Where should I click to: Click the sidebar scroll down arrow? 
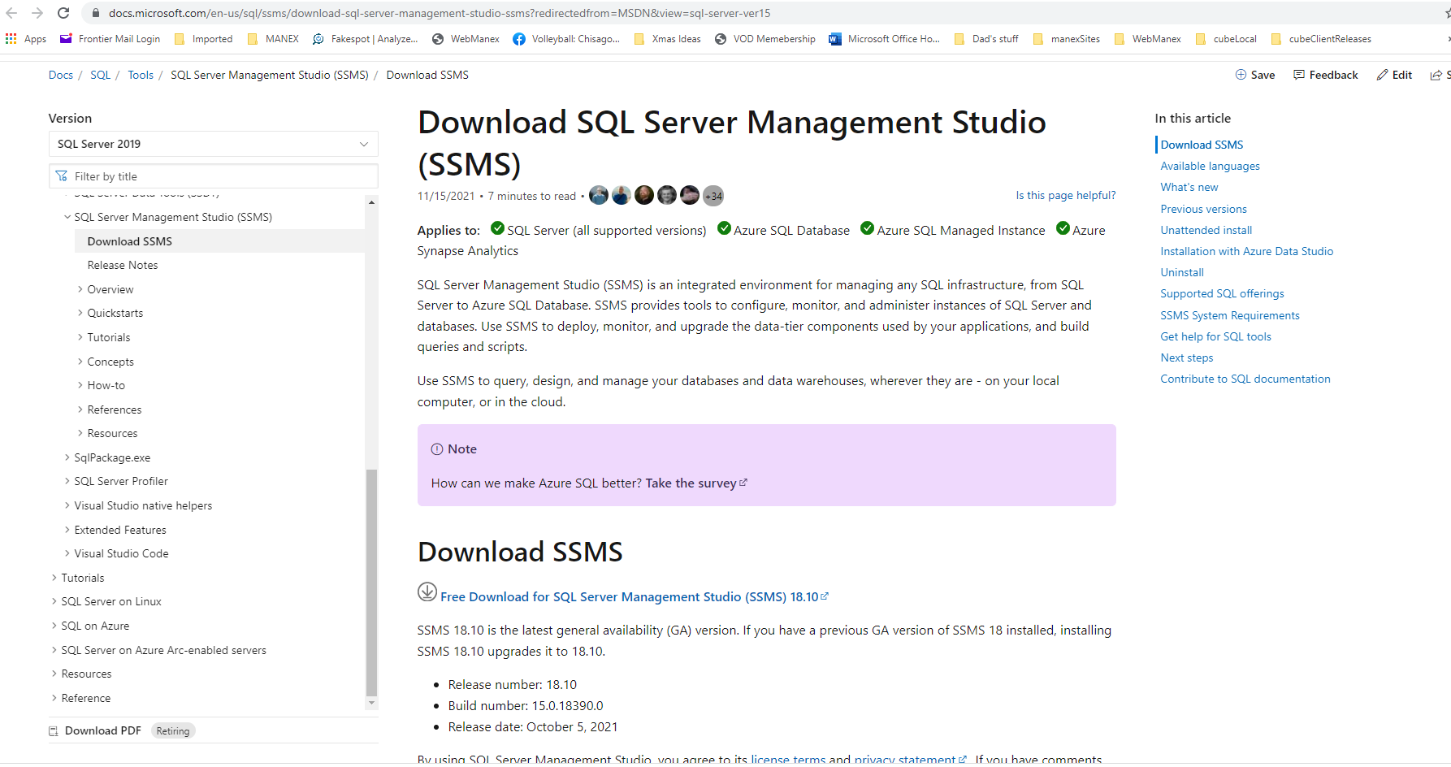click(x=371, y=703)
